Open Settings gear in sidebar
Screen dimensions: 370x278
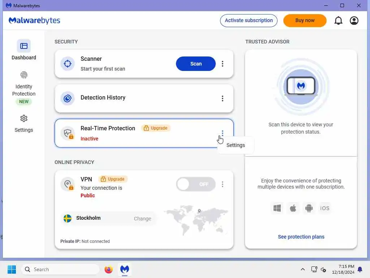[x=23, y=118]
